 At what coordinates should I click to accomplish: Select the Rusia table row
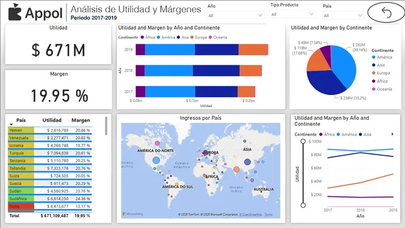coord(50,206)
